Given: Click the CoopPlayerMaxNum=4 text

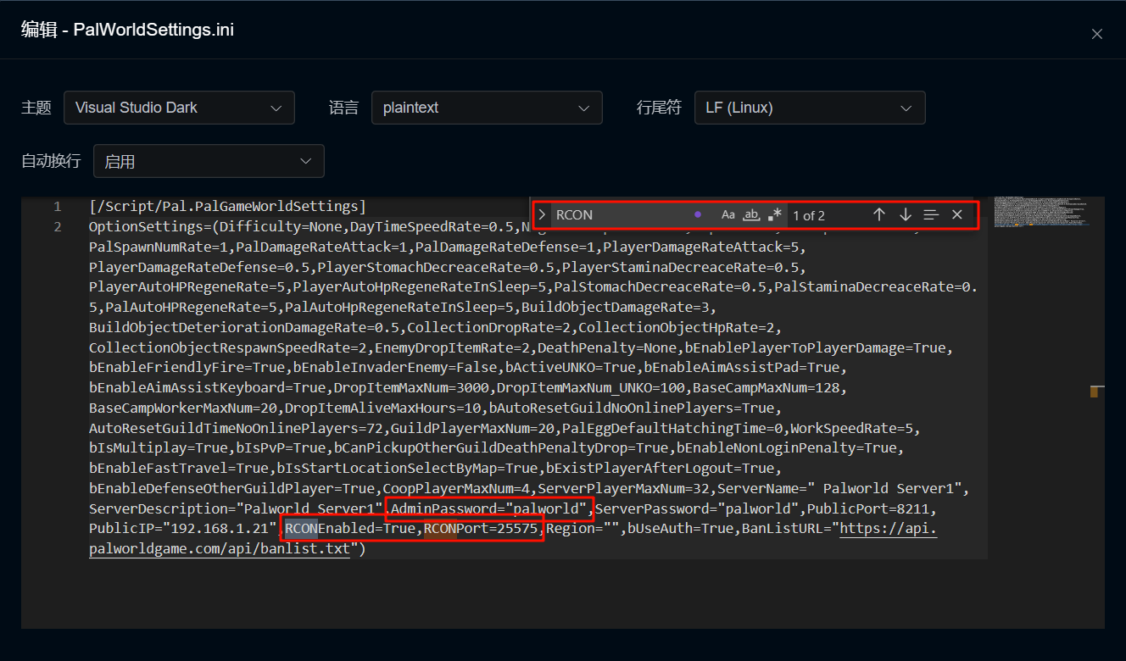Looking at the screenshot, I should pyautogui.click(x=456, y=488).
